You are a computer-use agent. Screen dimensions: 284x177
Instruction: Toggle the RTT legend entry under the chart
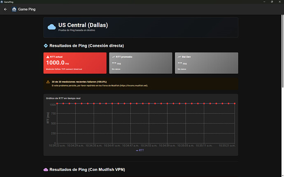tap(140, 150)
